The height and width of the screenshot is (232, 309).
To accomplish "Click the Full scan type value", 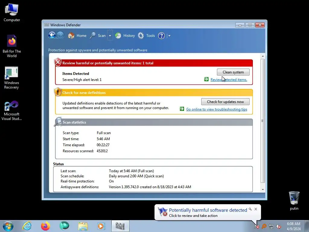I will tap(104, 133).
